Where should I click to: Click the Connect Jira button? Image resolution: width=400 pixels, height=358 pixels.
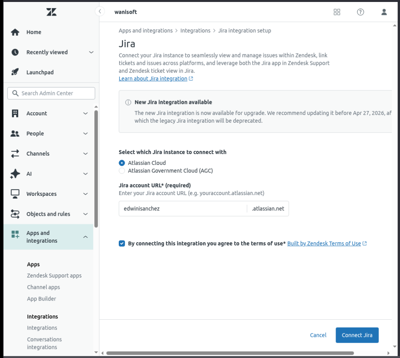pyautogui.click(x=357, y=335)
